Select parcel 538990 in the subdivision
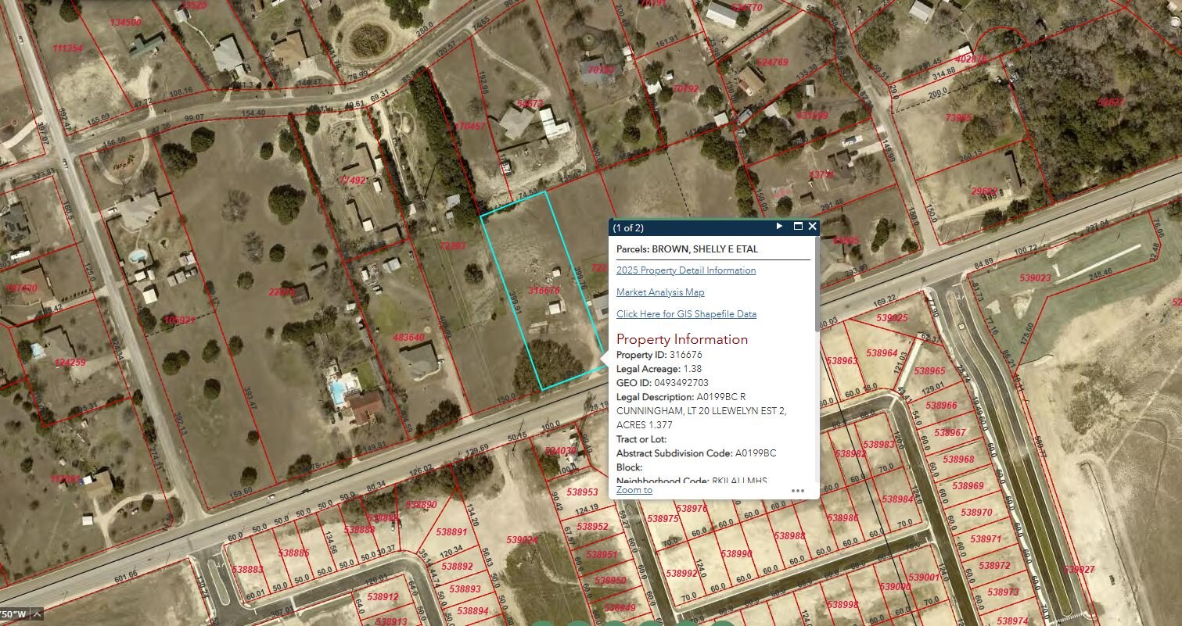Viewport: 1182px width, 626px height. (x=736, y=553)
